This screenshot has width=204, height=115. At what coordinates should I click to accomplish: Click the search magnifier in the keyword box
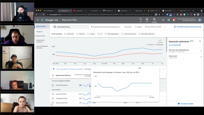(55, 27)
